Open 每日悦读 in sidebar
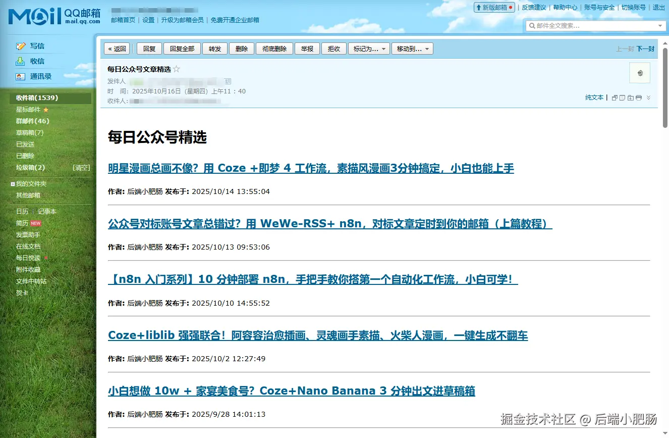Image resolution: width=669 pixels, height=438 pixels. (28, 258)
